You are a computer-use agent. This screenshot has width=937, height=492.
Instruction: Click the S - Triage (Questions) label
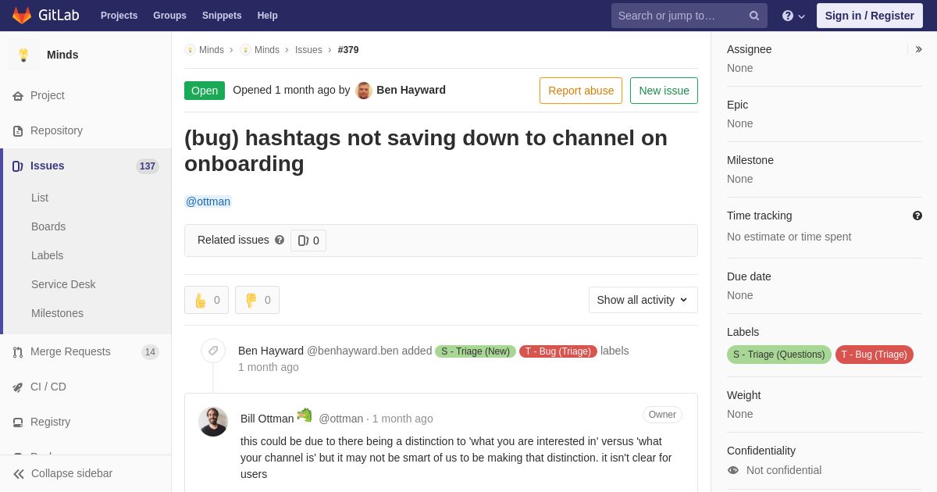coord(779,355)
